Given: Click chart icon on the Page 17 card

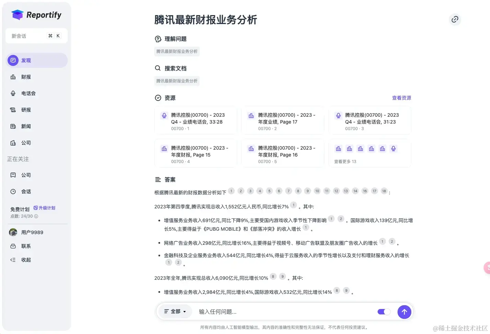Looking at the screenshot, I should (251, 116).
